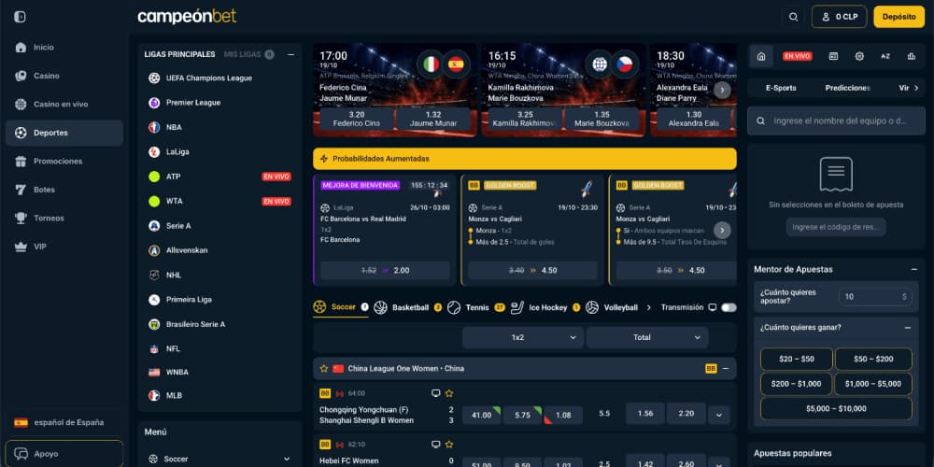Open stream icon for Chongqing Yongchuan match
934x467 pixels.
435,393
